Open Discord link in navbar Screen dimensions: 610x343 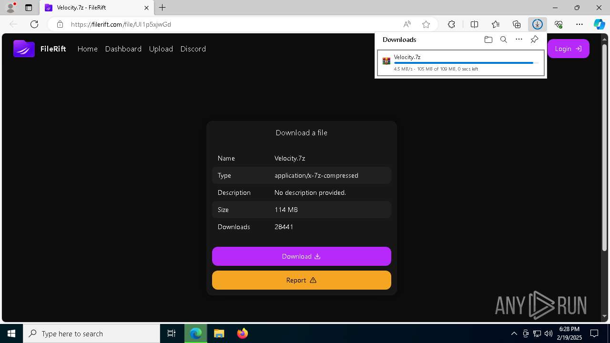193,49
